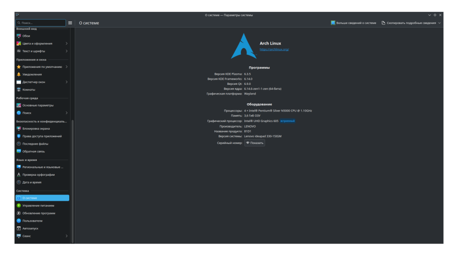Click the Дата и время icon

(19, 182)
